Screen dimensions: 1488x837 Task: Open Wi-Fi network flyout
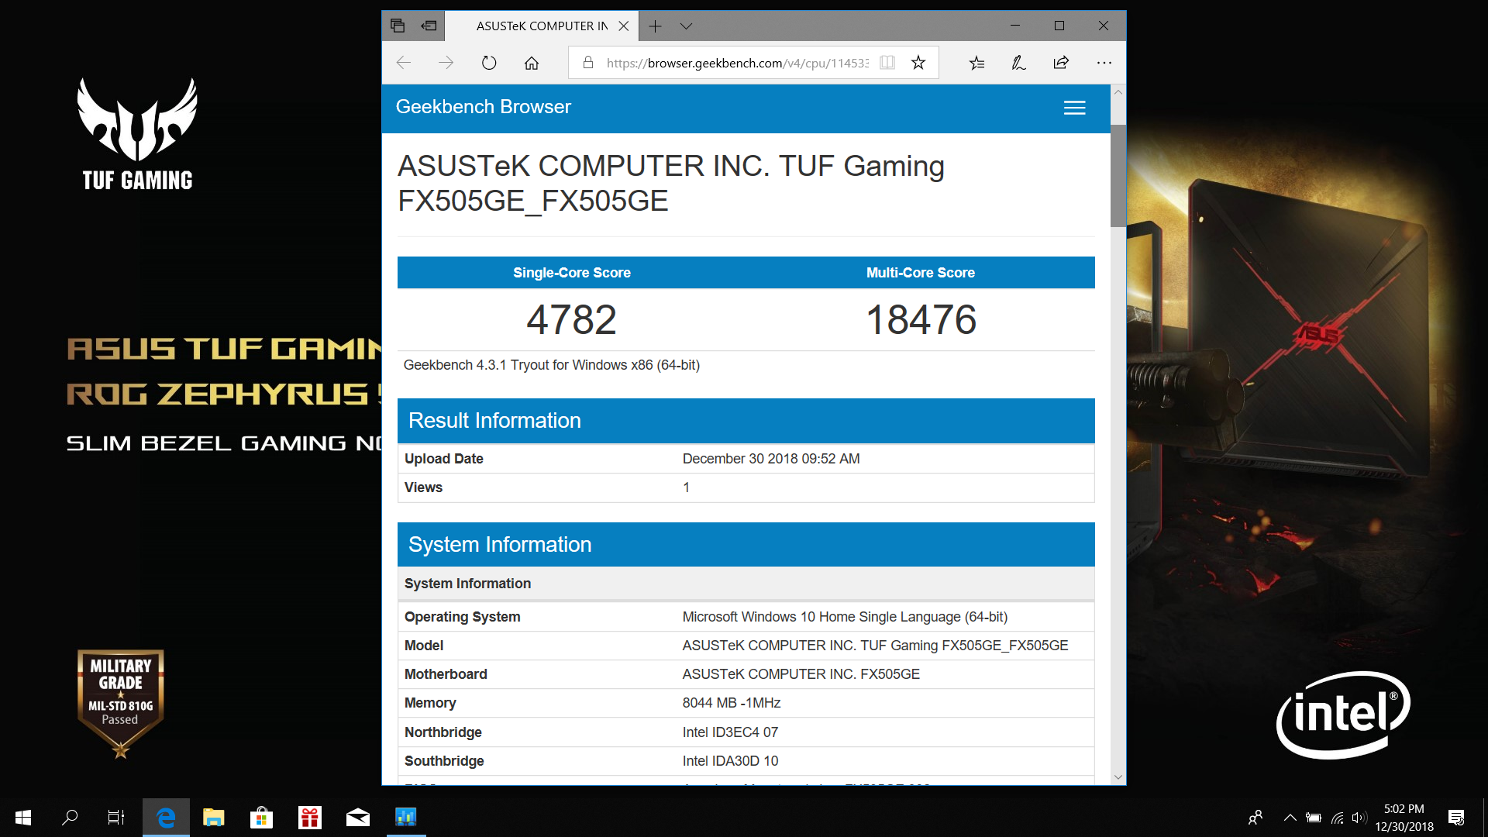[1337, 818]
